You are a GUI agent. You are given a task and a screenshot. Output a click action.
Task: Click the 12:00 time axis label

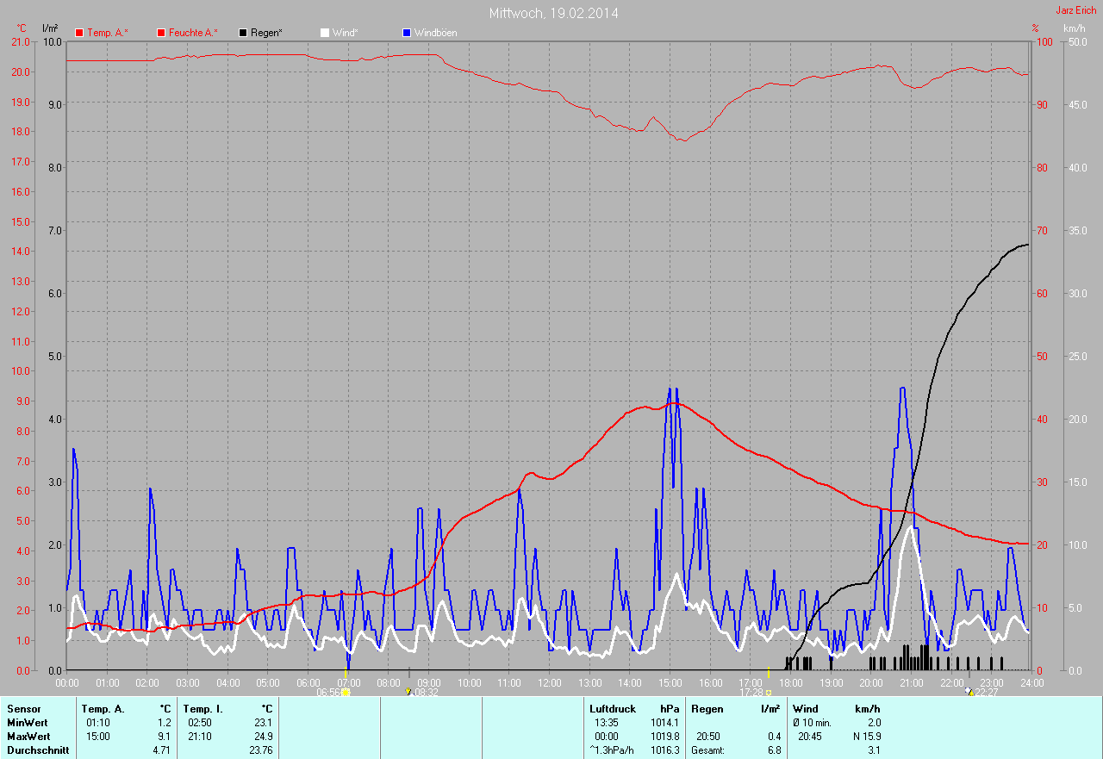click(x=550, y=682)
